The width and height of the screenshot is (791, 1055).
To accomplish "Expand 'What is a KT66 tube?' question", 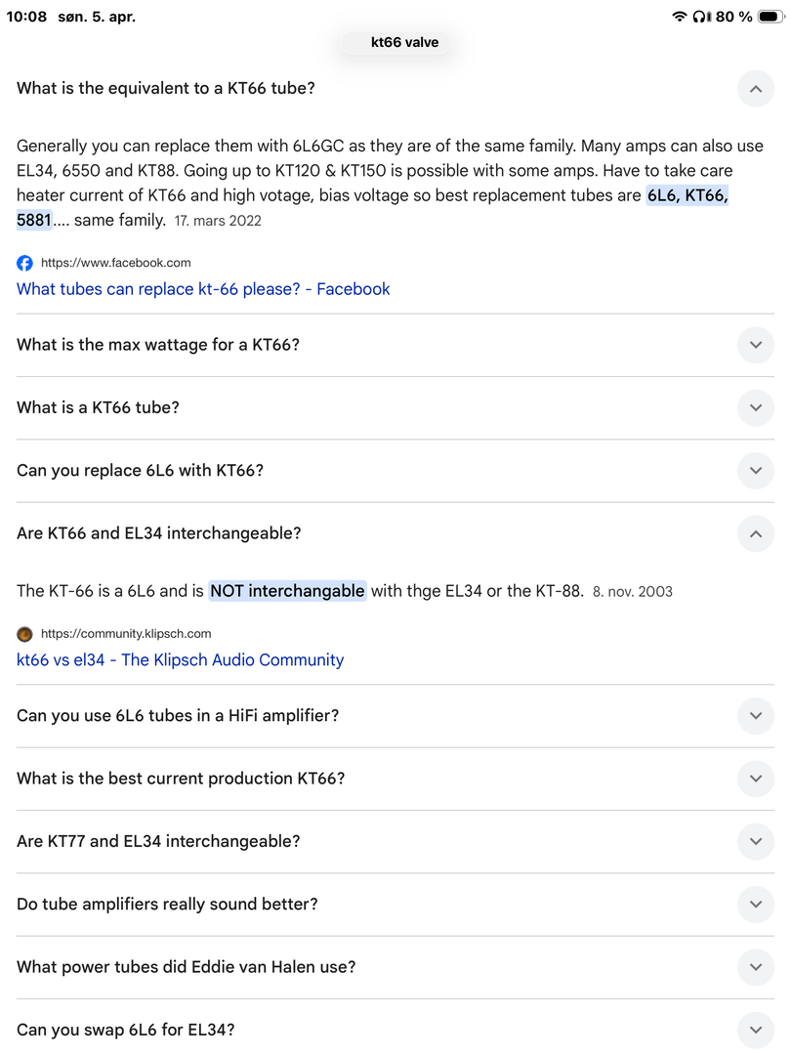I will pos(755,407).
